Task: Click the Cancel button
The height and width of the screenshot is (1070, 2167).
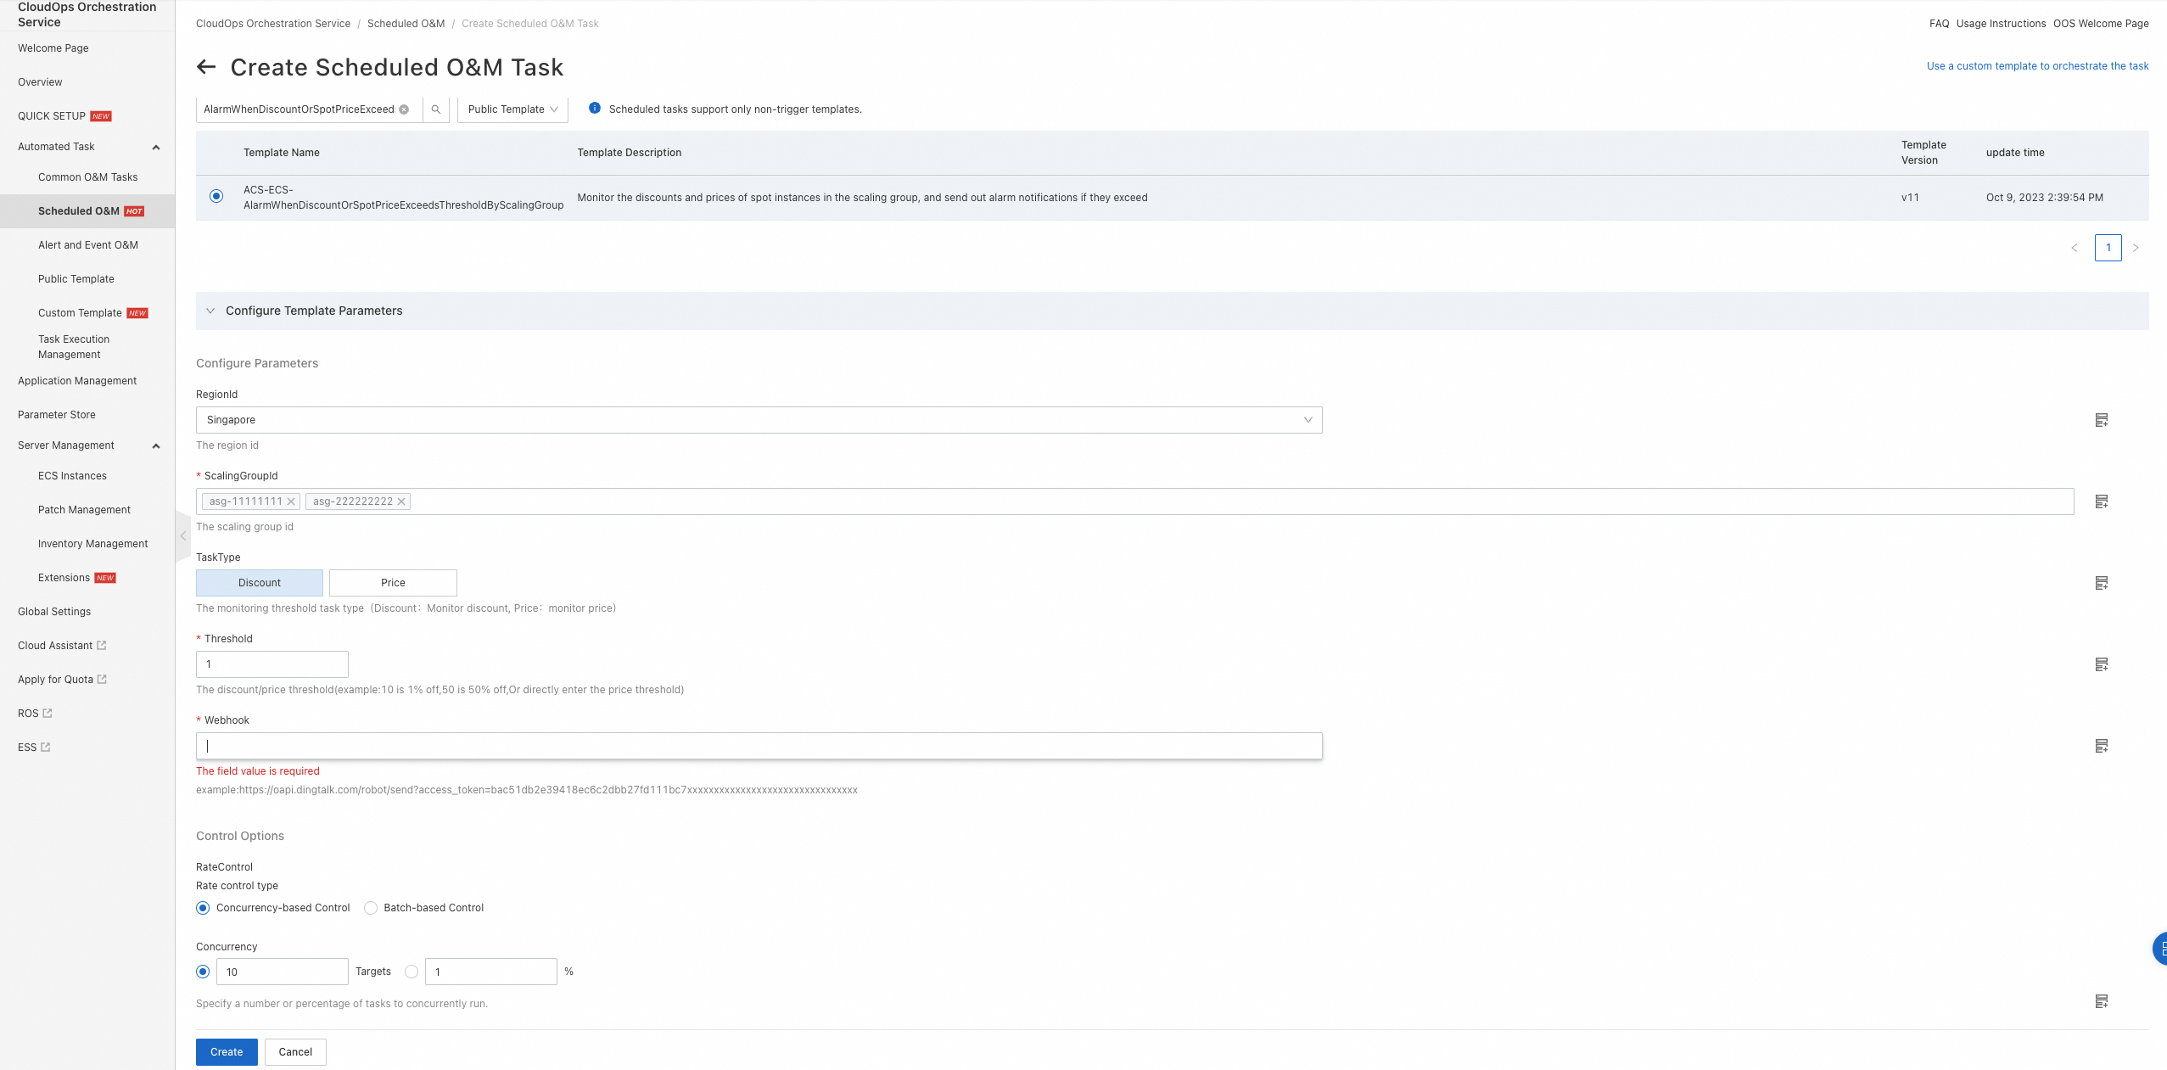Action: coord(295,1052)
